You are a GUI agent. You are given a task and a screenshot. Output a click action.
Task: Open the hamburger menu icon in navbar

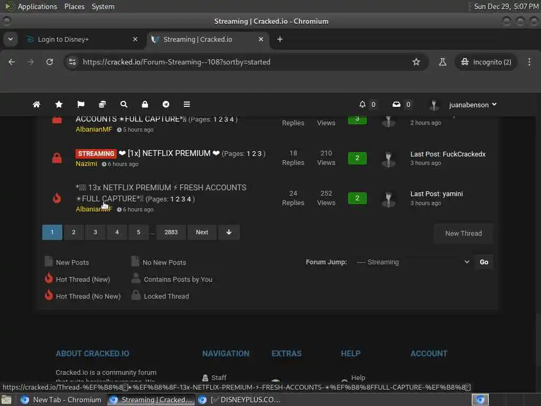pos(186,104)
